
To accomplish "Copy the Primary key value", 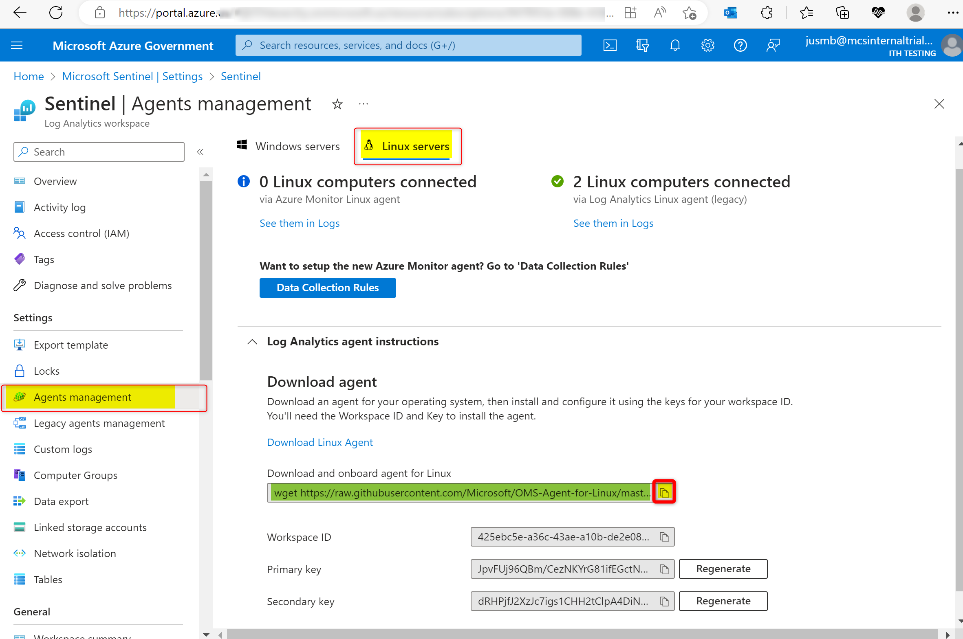I will point(664,569).
